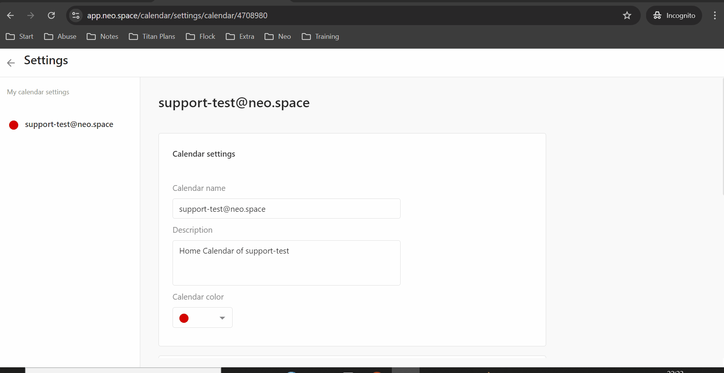Click the Description text area
Image resolution: width=724 pixels, height=373 pixels.
pos(286,263)
